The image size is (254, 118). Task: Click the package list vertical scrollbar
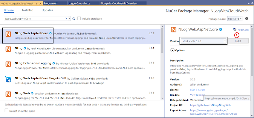tap(163, 62)
